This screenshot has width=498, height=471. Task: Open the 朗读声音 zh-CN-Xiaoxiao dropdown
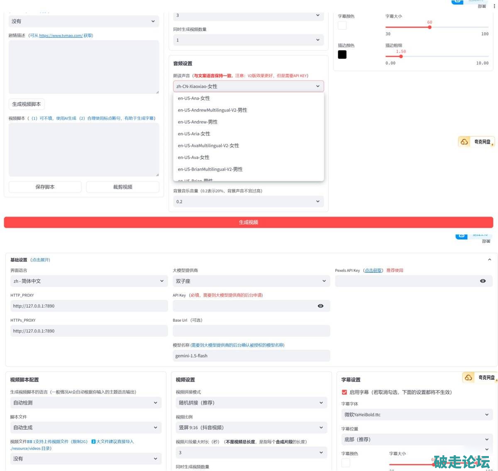[248, 86]
